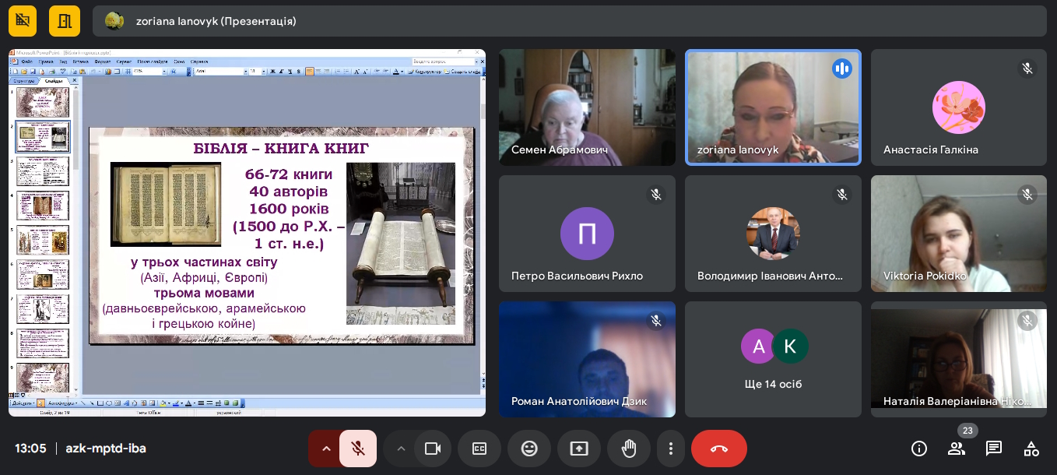Open the emoji reactions picker

point(529,449)
